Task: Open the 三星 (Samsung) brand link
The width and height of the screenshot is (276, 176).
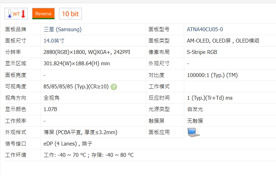Action: point(62,29)
